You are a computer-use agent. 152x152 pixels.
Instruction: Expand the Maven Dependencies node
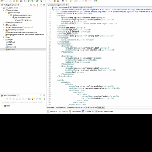[x=4, y=30]
